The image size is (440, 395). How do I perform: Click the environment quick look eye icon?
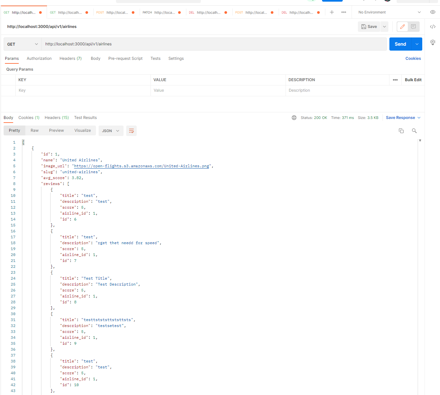pos(432,12)
